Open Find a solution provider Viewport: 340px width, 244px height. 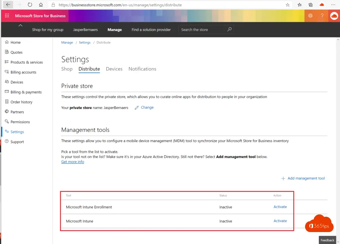pos(151,30)
